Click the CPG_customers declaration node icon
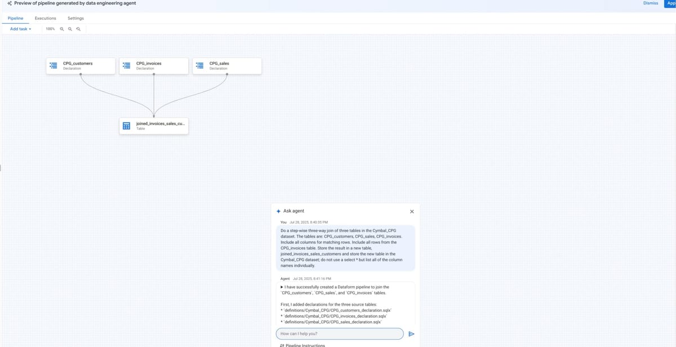This screenshot has width=676, height=347. pos(53,66)
